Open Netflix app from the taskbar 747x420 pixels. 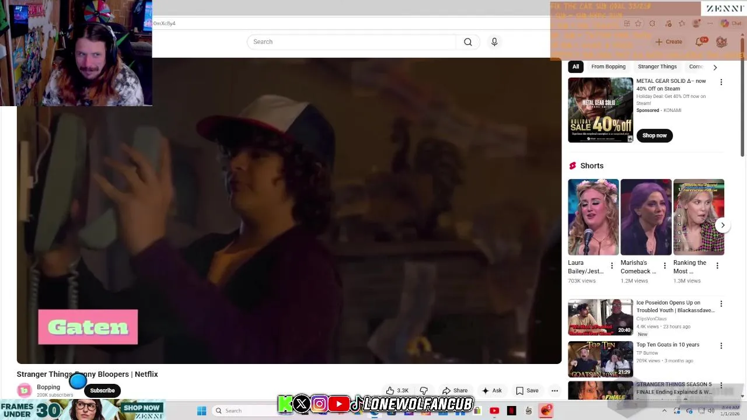point(512,411)
